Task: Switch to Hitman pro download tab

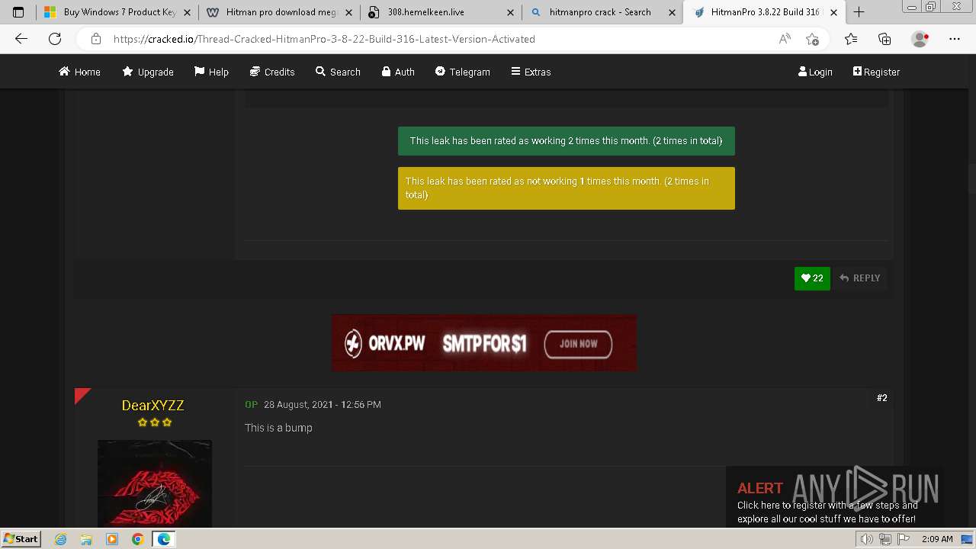Action: 280,12
